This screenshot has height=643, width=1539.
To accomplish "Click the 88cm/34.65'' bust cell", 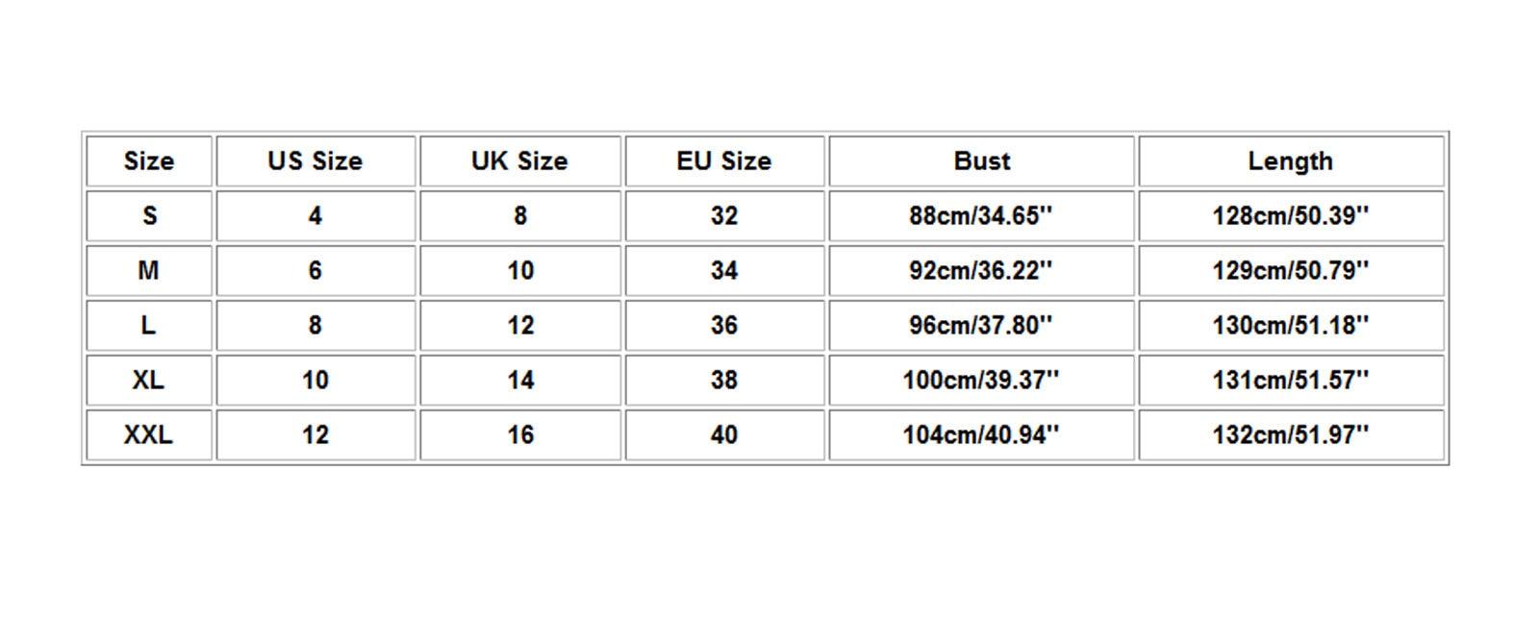I will point(981,215).
